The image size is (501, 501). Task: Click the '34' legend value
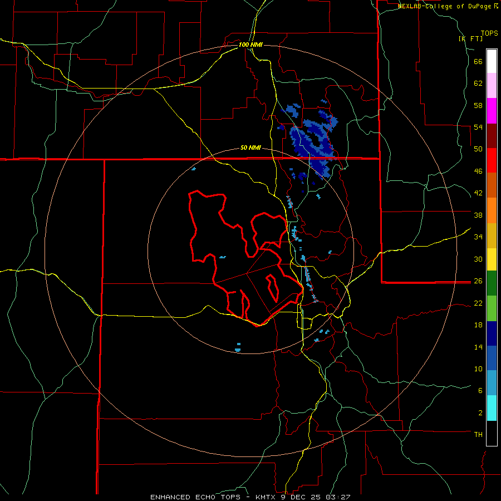pos(478,237)
